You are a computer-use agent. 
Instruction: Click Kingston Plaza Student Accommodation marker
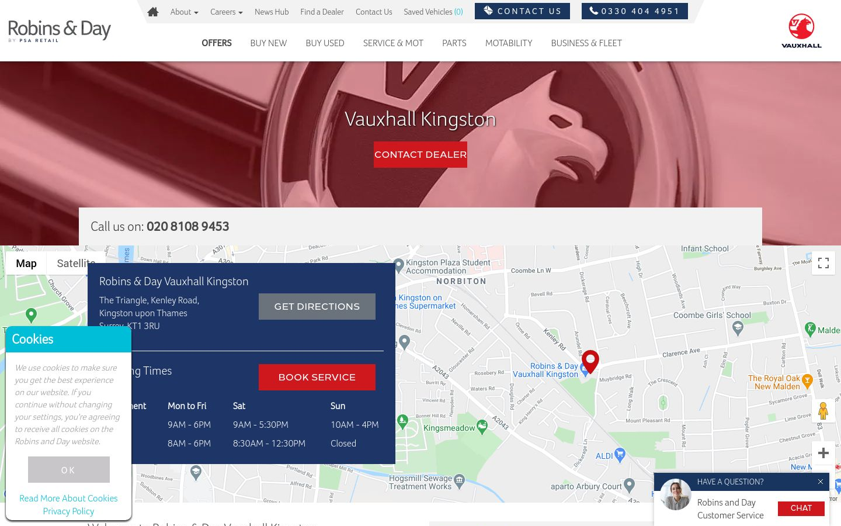coord(399,265)
